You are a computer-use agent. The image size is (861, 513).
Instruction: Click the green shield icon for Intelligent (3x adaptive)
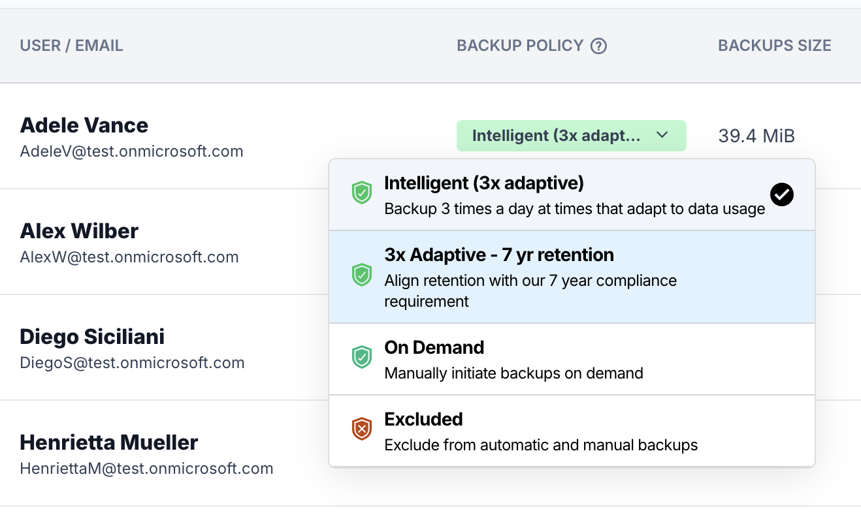click(x=362, y=194)
